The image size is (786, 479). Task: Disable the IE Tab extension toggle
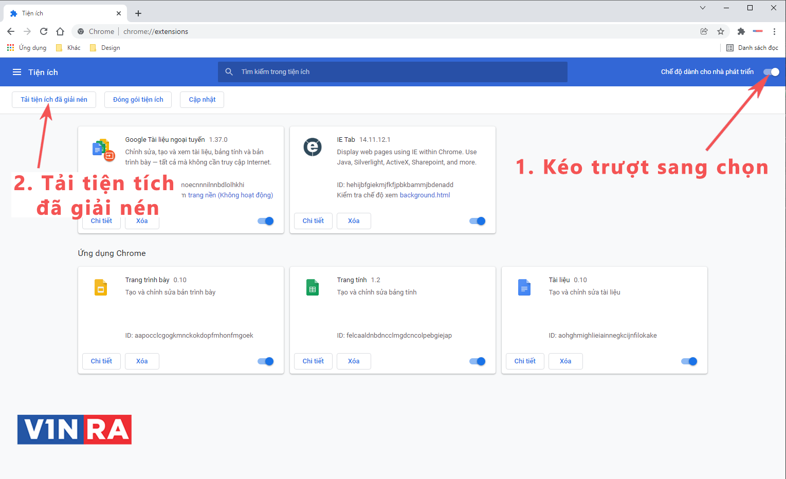478,221
